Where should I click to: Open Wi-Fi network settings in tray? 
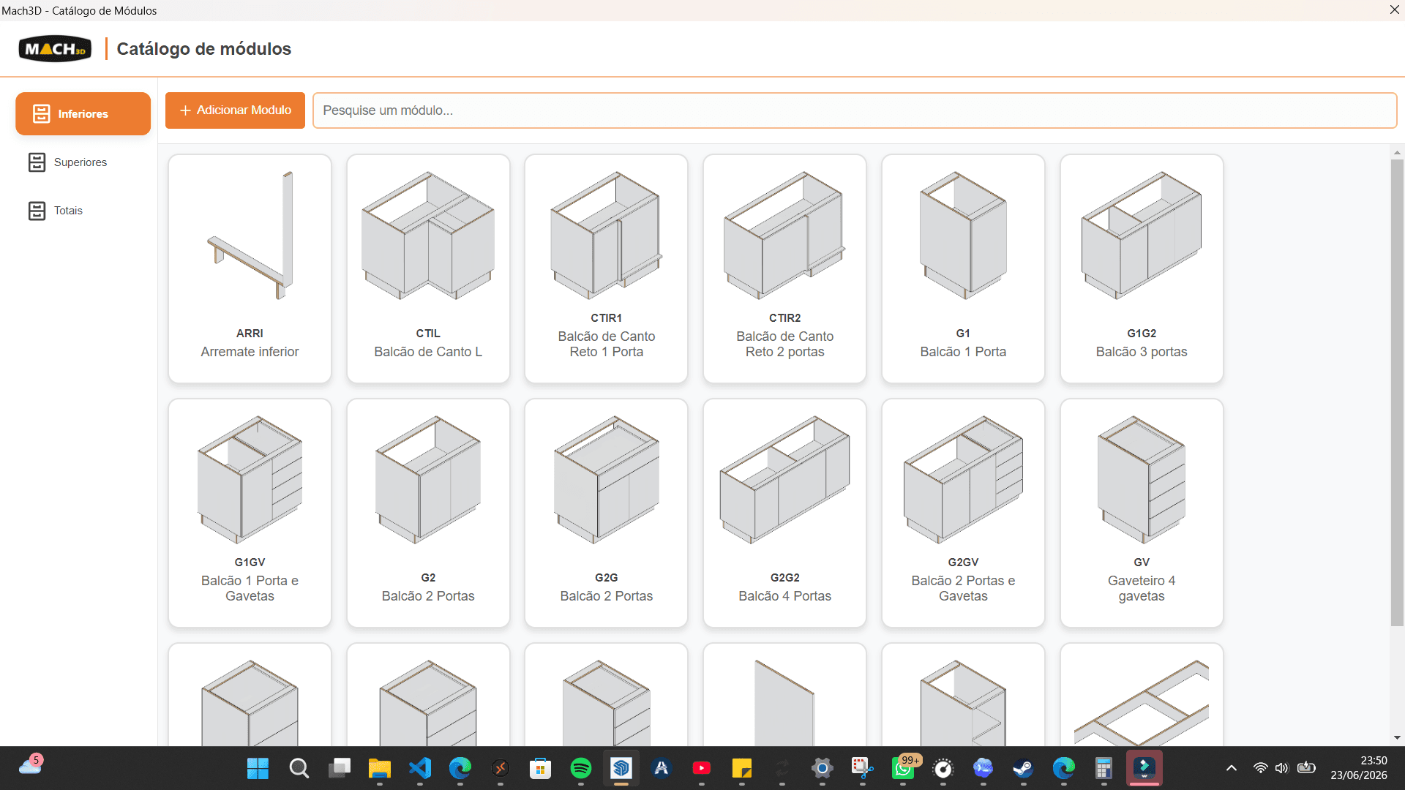[1260, 768]
